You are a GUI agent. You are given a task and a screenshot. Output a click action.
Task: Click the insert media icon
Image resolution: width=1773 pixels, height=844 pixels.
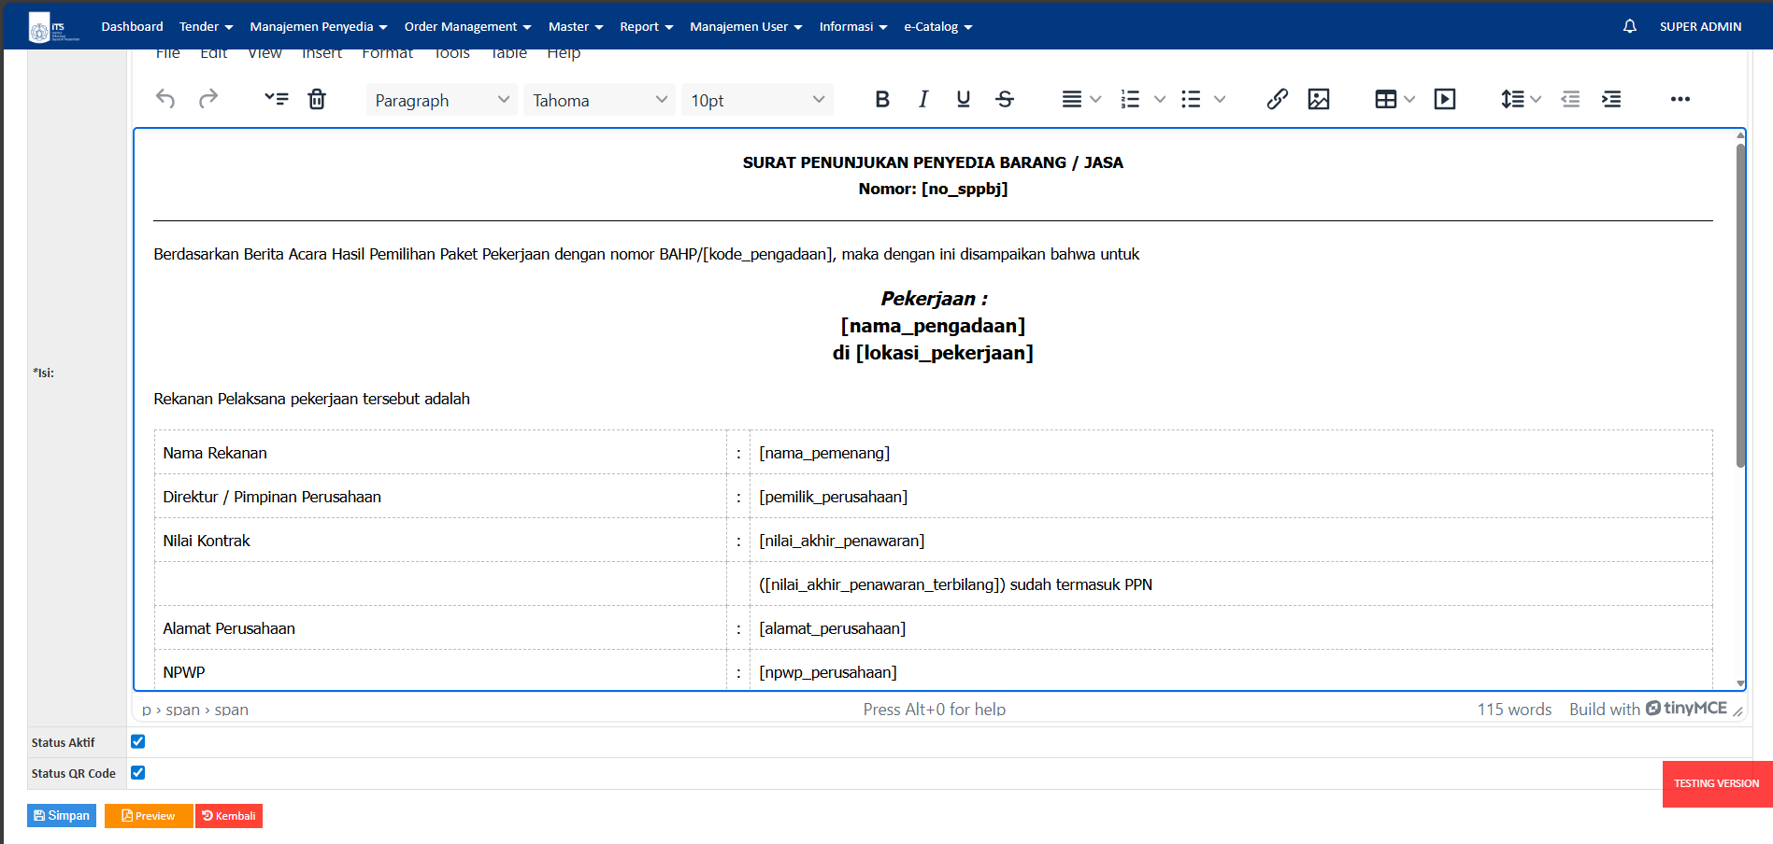coord(1444,99)
